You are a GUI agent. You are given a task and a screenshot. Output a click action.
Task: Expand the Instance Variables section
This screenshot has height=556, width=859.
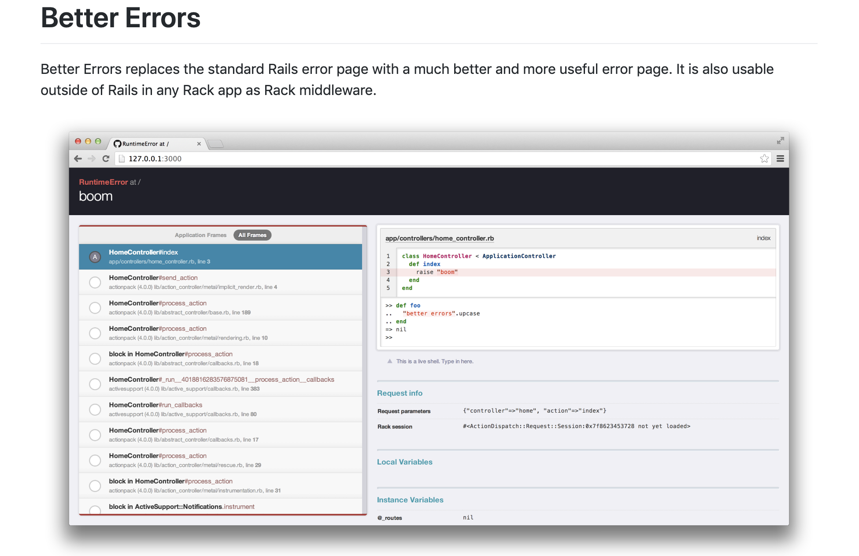pyautogui.click(x=410, y=500)
